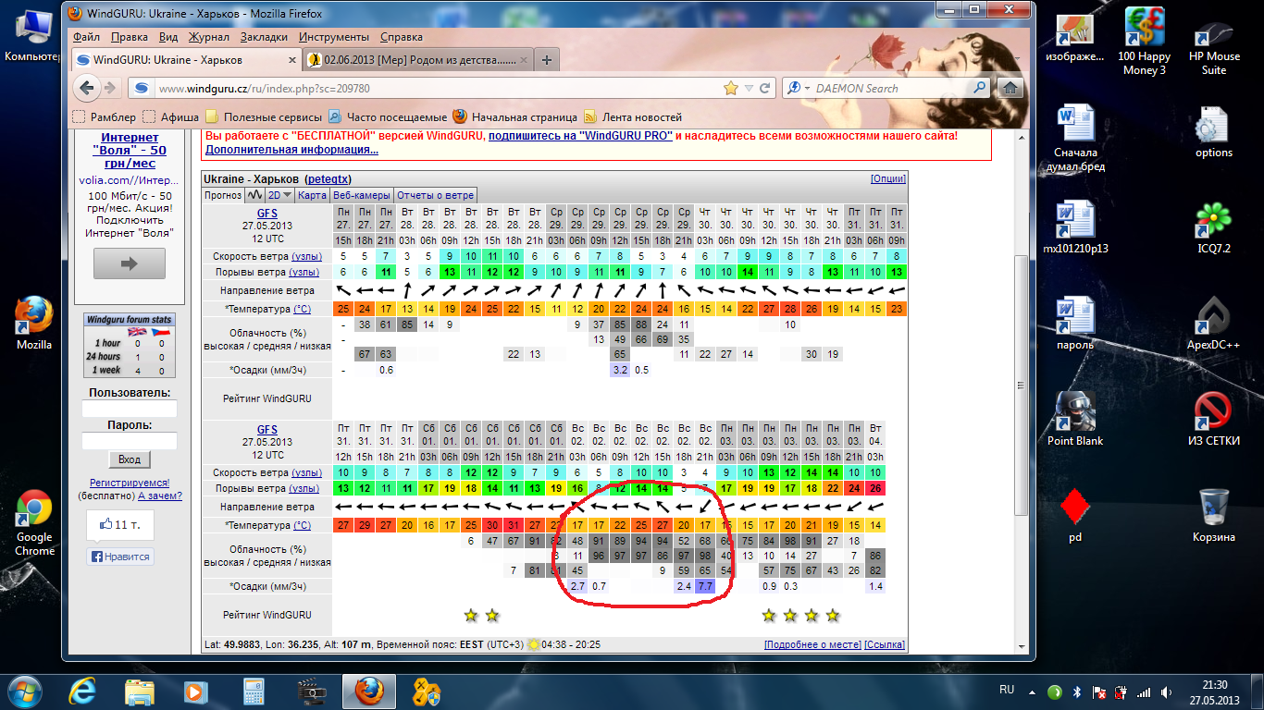
Task: Follow the WindGURU PRO subscription link
Action: tap(580, 136)
